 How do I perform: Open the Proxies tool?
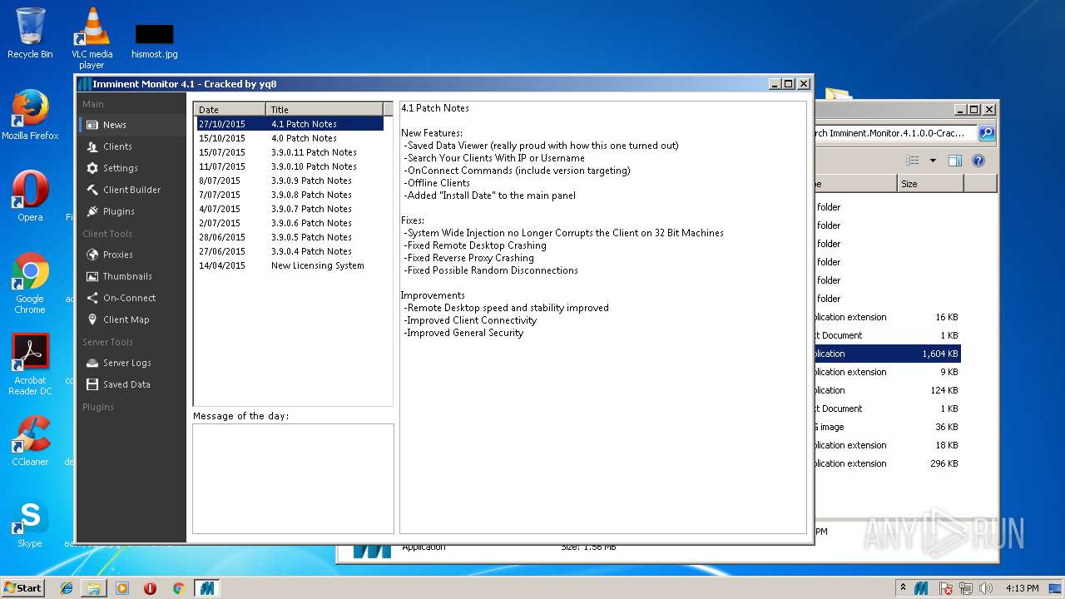(131, 255)
